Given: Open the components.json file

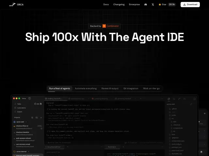Looking at the screenshot, I should (x=177, y=141).
